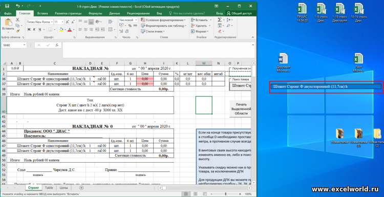Click the Paste (Вставить) clipboard icon
The image size is (384, 197).
tap(8, 23)
